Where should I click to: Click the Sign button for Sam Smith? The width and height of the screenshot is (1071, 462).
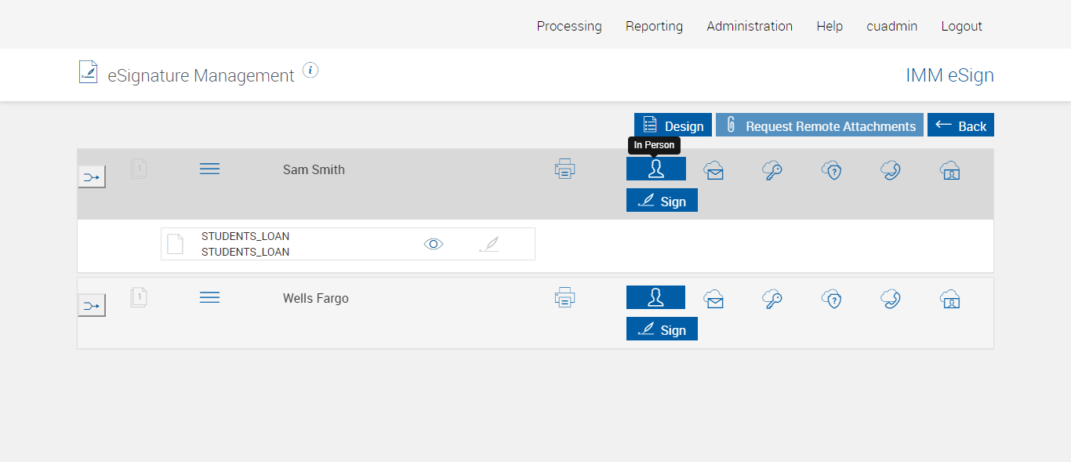pos(662,201)
